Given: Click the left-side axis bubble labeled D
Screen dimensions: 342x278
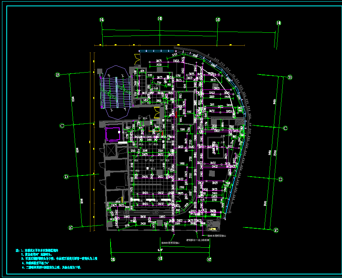Looking at the screenshot, I should (66, 177).
